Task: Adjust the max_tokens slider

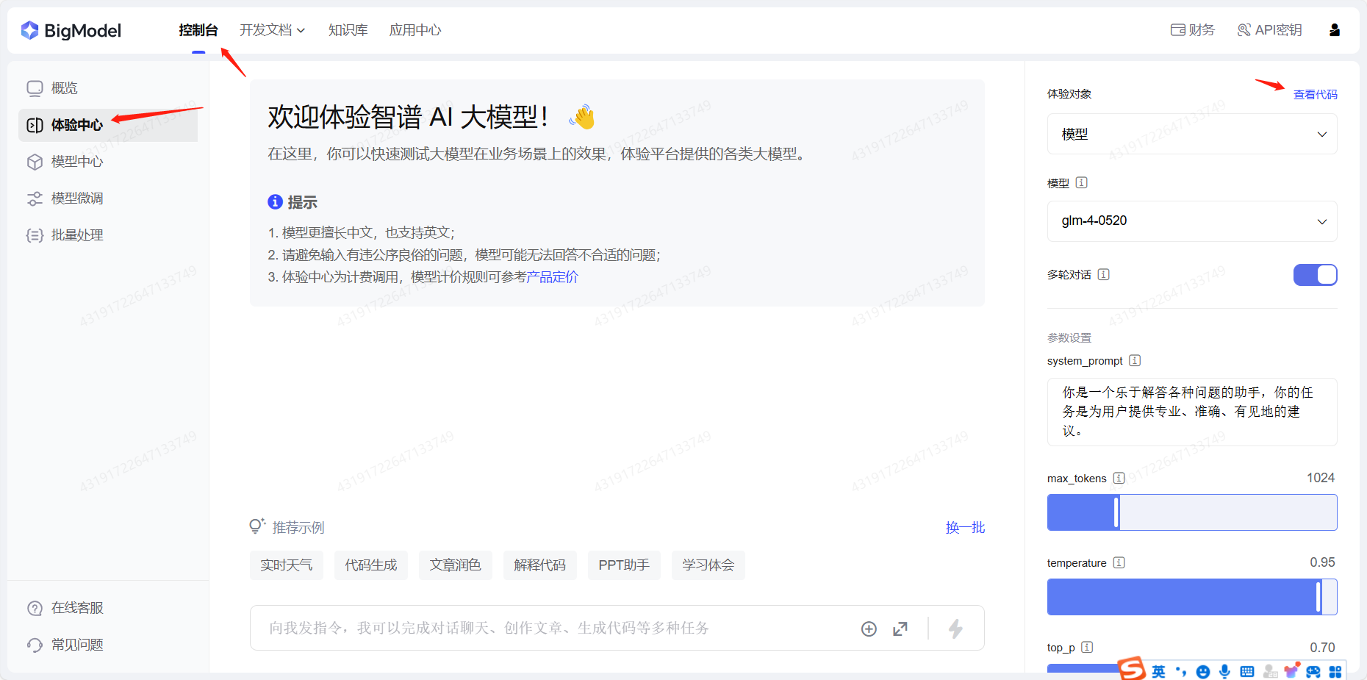Action: (x=1191, y=512)
